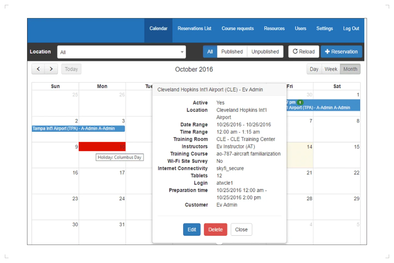
Task: Filter by Unpublished reservations
Action: pyautogui.click(x=265, y=52)
